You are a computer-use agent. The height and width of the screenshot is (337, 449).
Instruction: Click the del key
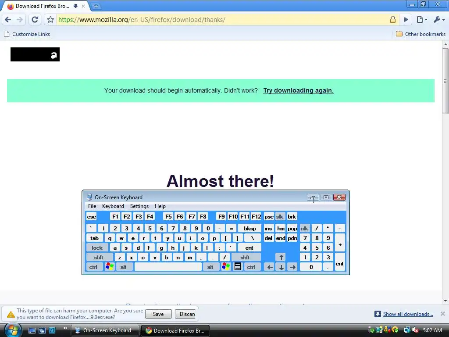268,238
